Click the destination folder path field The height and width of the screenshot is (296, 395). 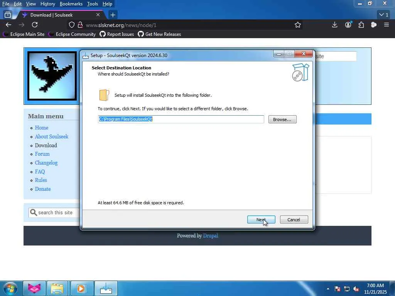[181, 119]
